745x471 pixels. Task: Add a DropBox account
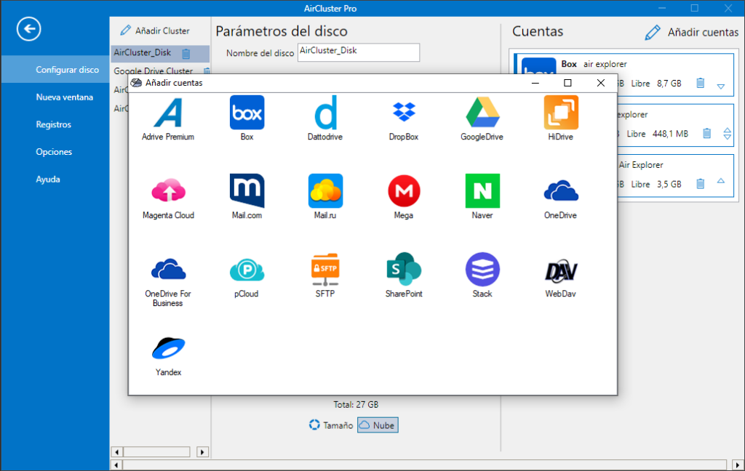[x=404, y=112]
